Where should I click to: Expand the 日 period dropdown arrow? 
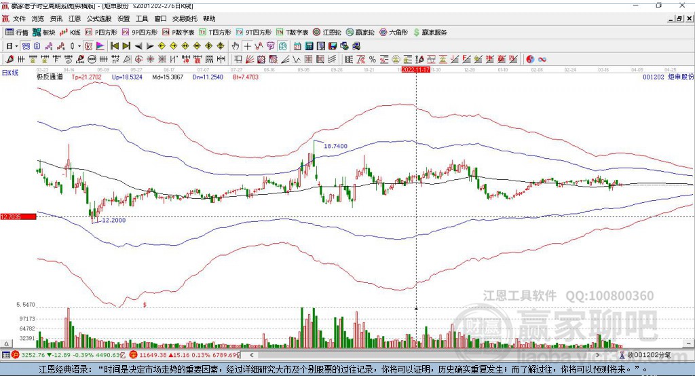coord(16,45)
